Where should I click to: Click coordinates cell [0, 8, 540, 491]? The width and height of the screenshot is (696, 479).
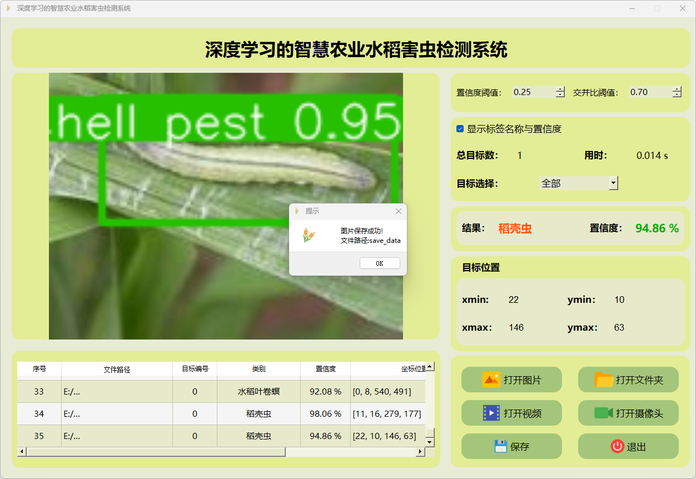(x=388, y=392)
